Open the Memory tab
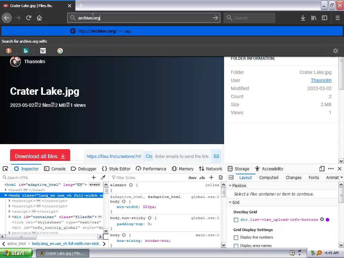 click(x=183, y=169)
